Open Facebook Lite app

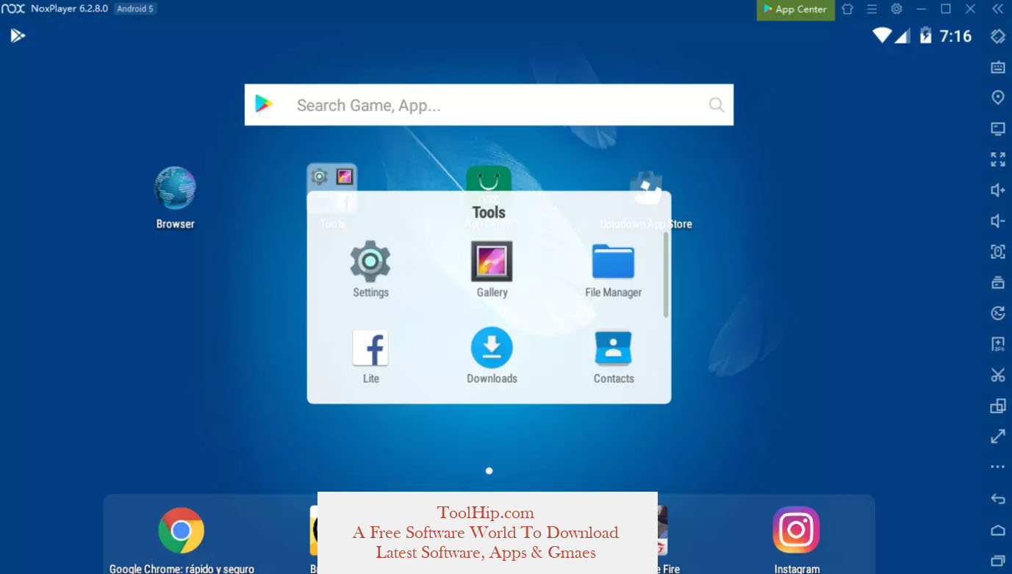pos(370,348)
